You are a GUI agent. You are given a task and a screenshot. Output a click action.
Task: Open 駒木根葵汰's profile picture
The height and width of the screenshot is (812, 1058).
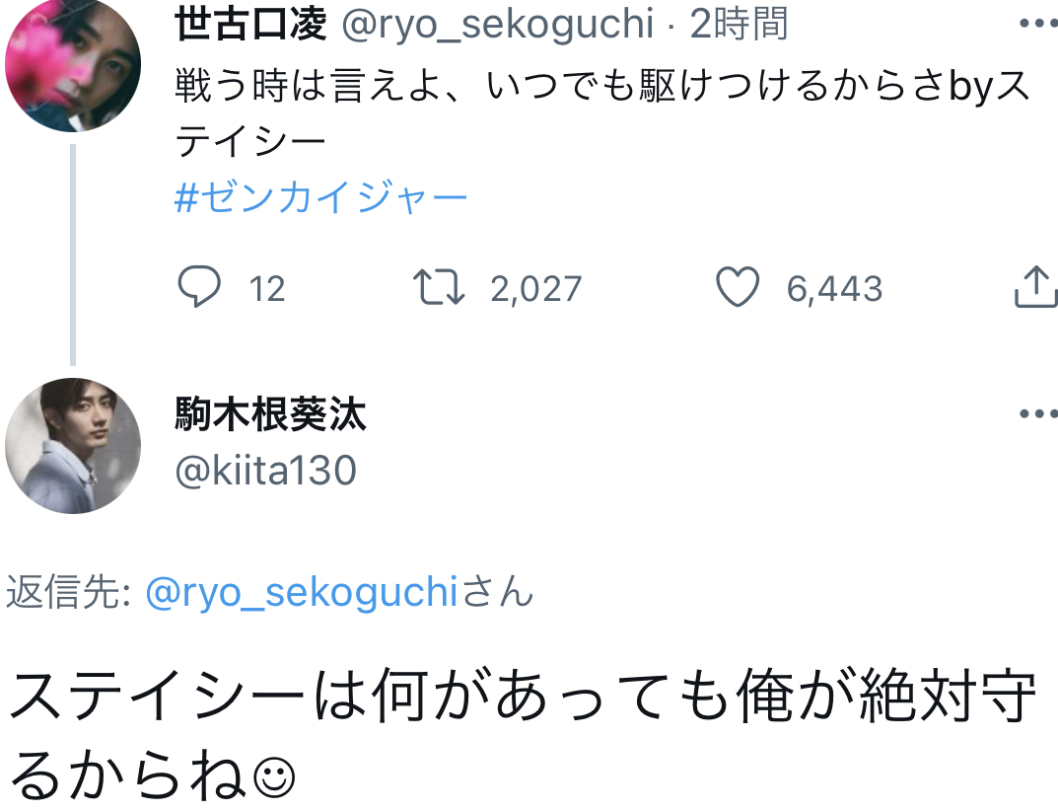coord(72,445)
